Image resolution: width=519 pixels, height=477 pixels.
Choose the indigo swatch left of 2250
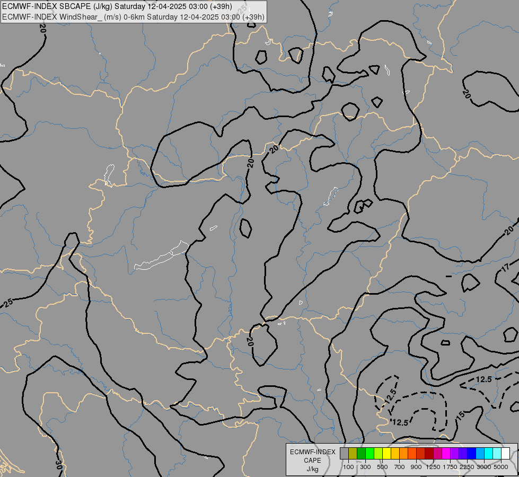click(x=463, y=453)
